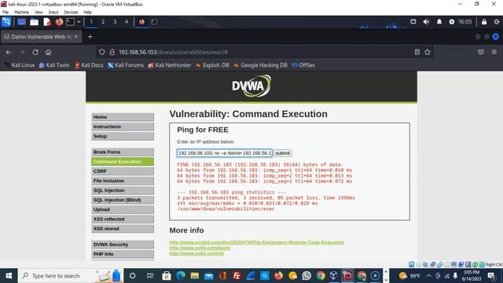
Task: Click the Windows taskbar search box
Action: tap(71, 276)
